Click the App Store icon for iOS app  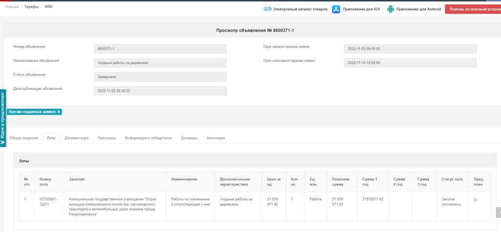[x=336, y=9]
